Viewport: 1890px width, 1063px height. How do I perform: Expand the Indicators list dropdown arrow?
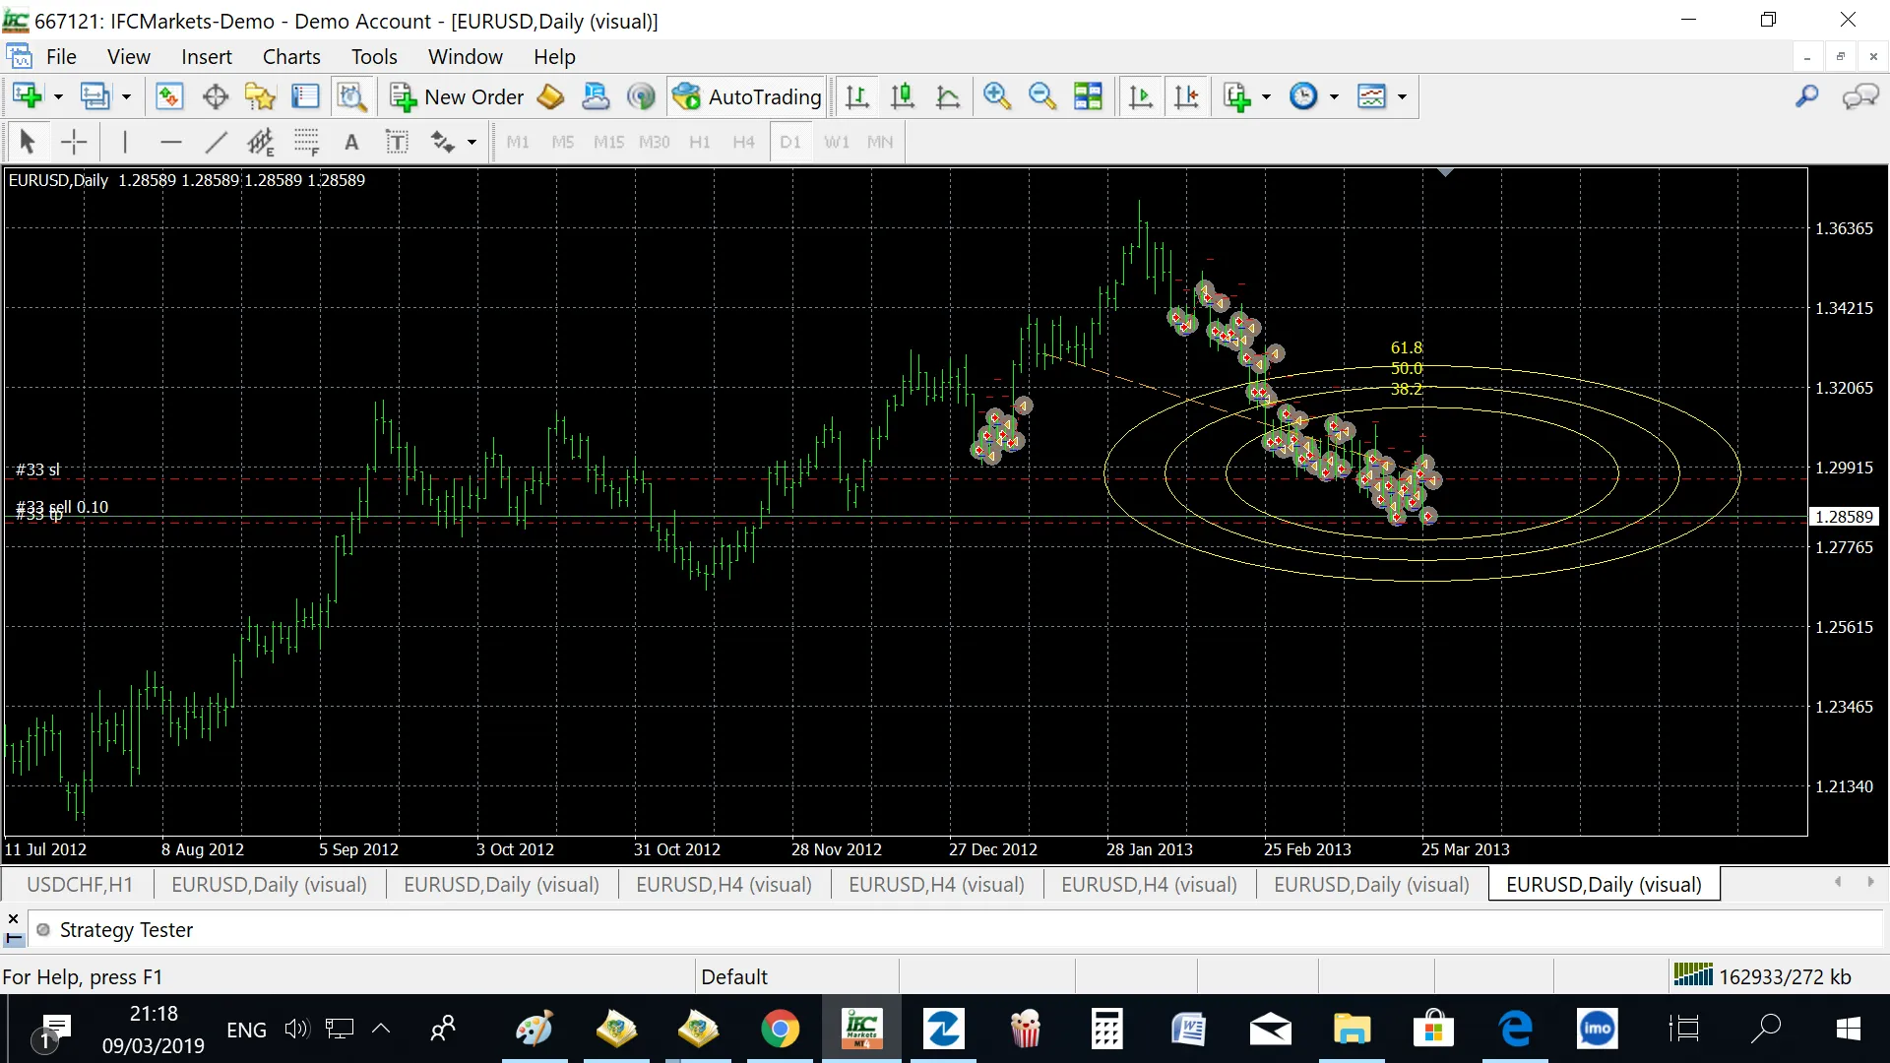click(x=1266, y=96)
